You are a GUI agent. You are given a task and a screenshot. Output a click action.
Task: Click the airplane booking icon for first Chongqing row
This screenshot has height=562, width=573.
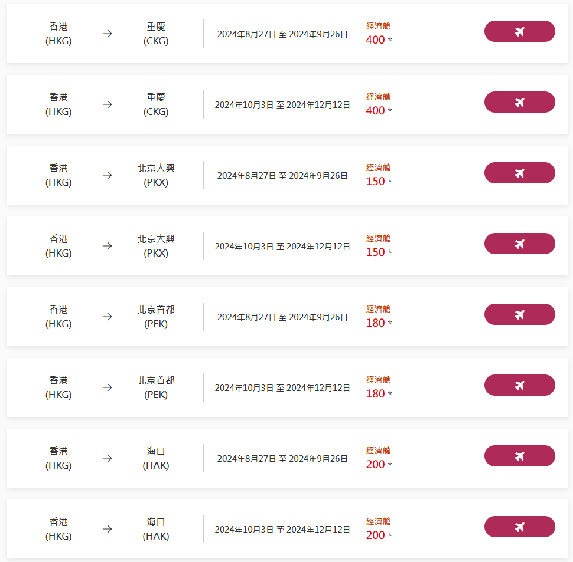pyautogui.click(x=519, y=31)
